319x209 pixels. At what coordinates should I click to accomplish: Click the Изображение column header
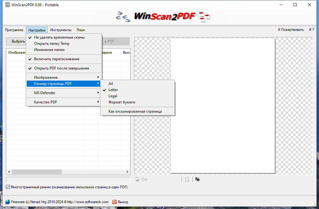(x=16, y=52)
